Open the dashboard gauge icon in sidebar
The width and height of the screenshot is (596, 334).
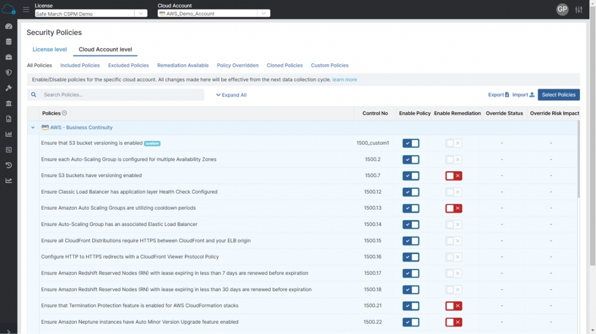pyautogui.click(x=8, y=26)
